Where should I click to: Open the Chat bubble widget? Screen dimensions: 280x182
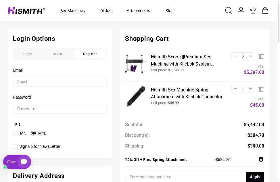pos(17,162)
